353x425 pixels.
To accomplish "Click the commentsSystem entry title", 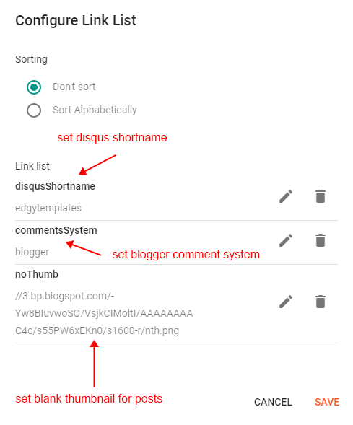I will [x=56, y=230].
